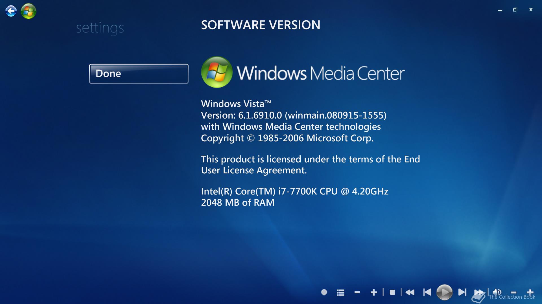Open the green Media Center start orb
The height and width of the screenshot is (304, 542).
click(x=29, y=11)
